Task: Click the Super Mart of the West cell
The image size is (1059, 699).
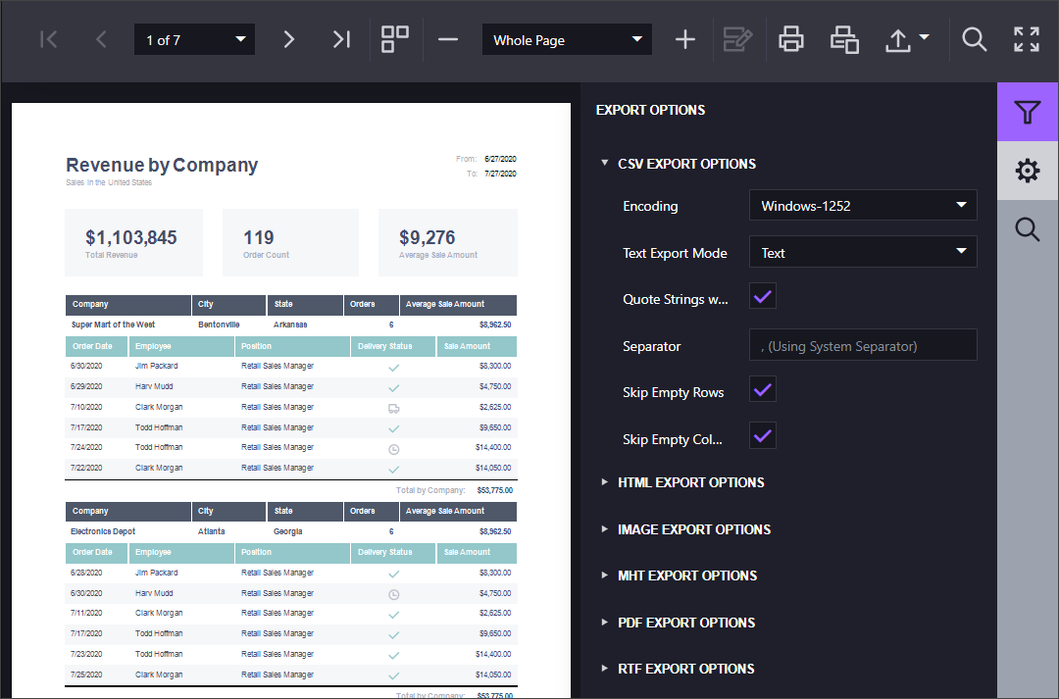Action: pos(113,325)
